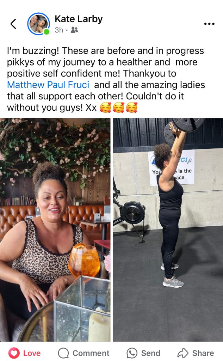Open the Kate Larby name link
The width and height of the screenshot is (223, 361).
coord(79,19)
